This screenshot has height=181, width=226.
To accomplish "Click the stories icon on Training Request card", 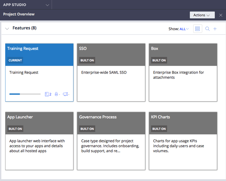I will coord(48,94).
